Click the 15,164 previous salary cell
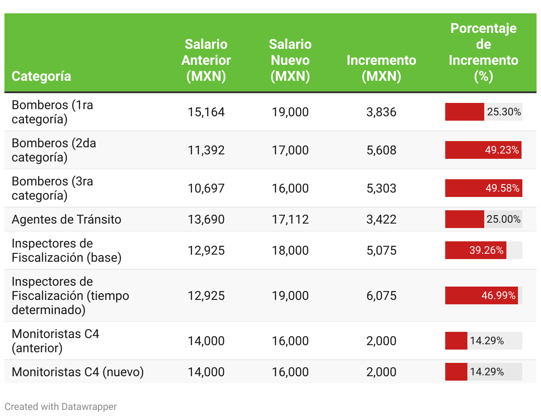541x417 pixels. (x=206, y=112)
